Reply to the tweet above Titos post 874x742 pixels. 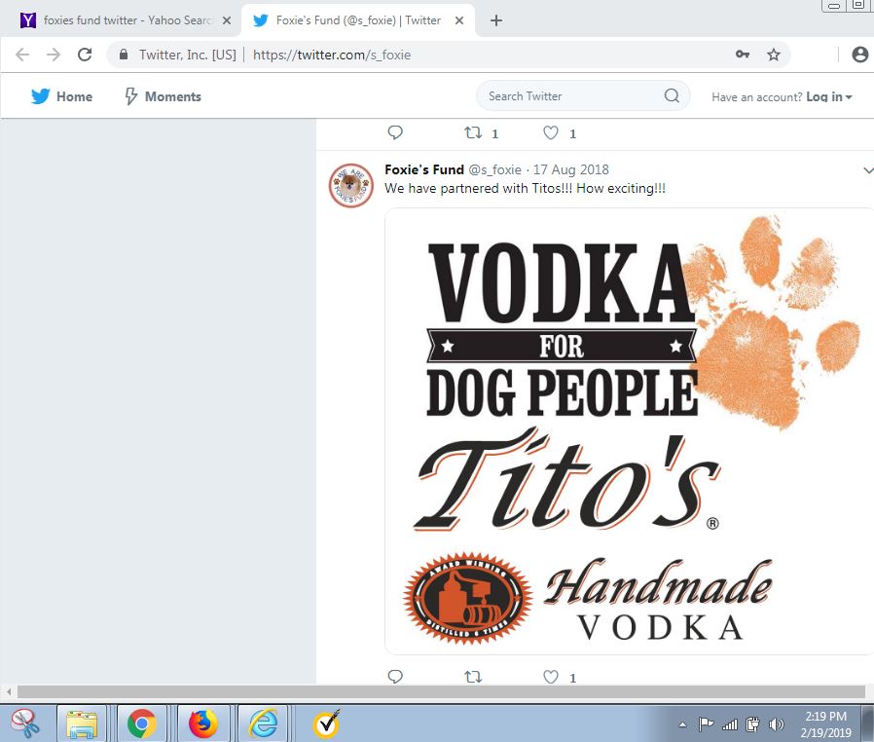tap(395, 132)
